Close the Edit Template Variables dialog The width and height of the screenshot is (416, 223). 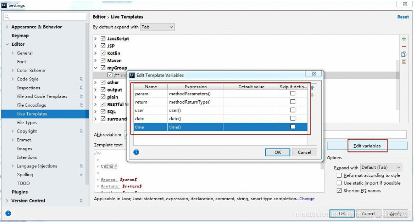(x=314, y=74)
